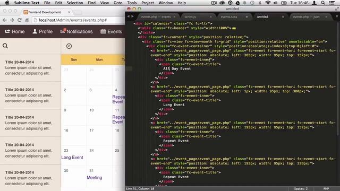The image size is (340, 191).
Task: Click the Tue 16:46 clock in menu bar
Action: coord(299,3)
